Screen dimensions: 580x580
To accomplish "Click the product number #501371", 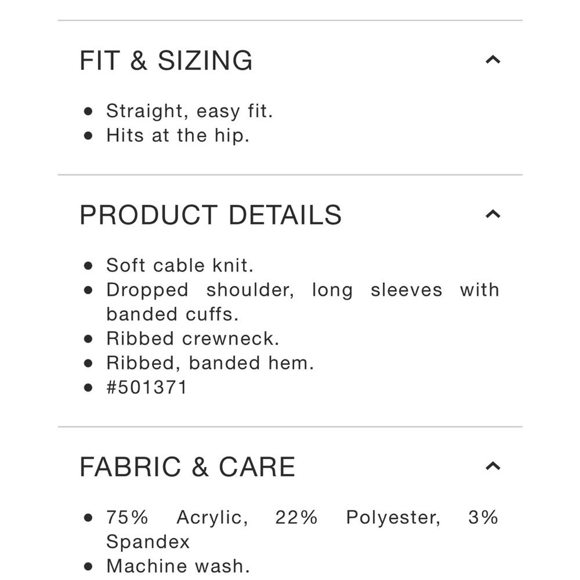I will (147, 387).
